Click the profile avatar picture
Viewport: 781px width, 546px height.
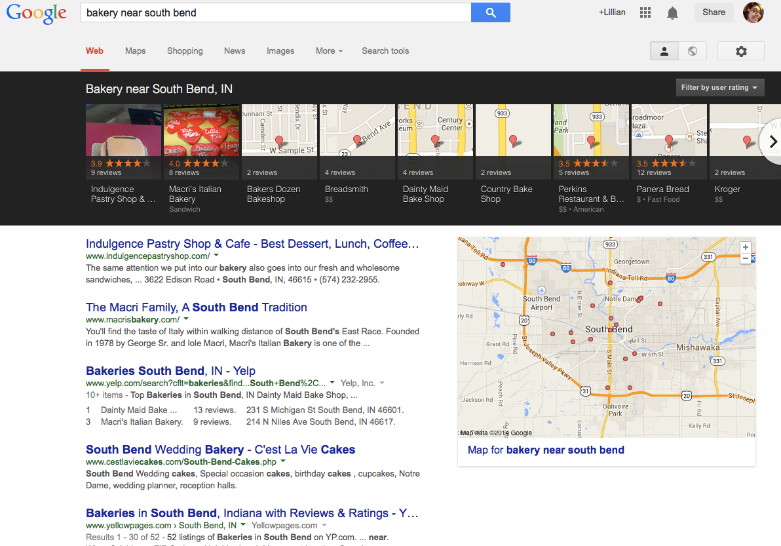pyautogui.click(x=753, y=12)
